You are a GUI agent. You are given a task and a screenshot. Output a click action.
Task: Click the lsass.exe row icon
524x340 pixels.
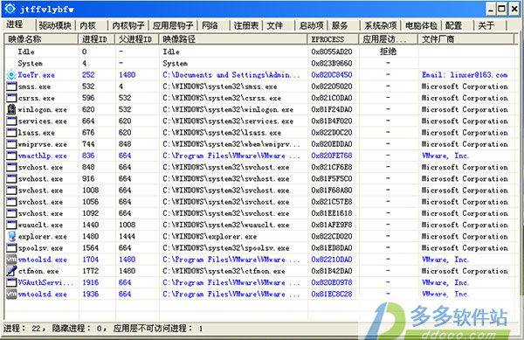coord(11,133)
